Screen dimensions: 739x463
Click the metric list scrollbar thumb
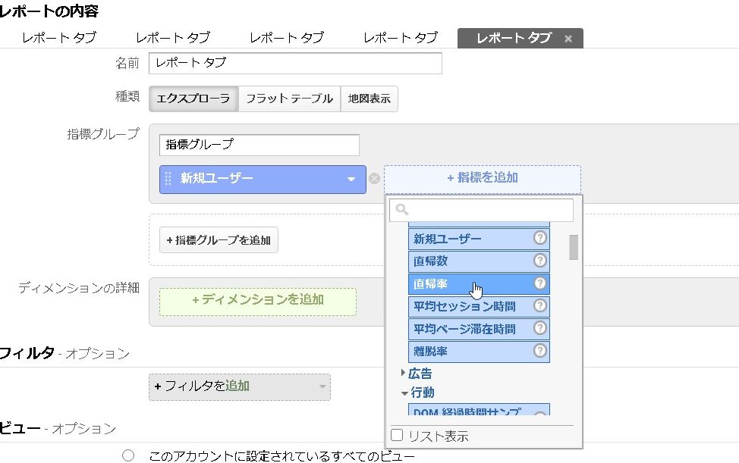574,247
